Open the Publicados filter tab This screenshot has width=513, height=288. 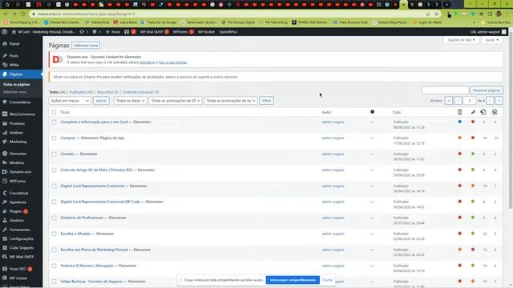click(81, 92)
